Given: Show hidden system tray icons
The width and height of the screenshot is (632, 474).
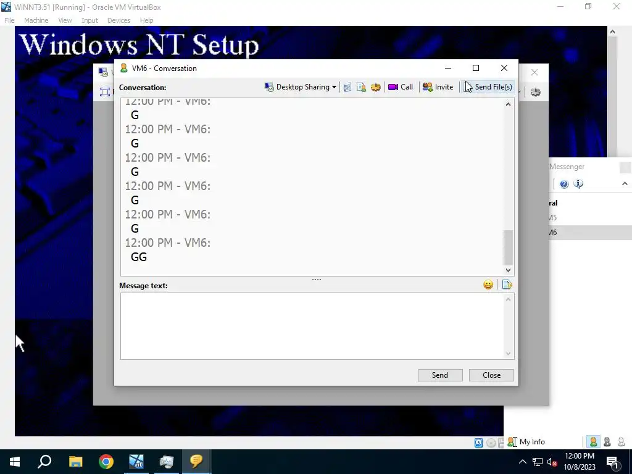Looking at the screenshot, I should pos(522,462).
